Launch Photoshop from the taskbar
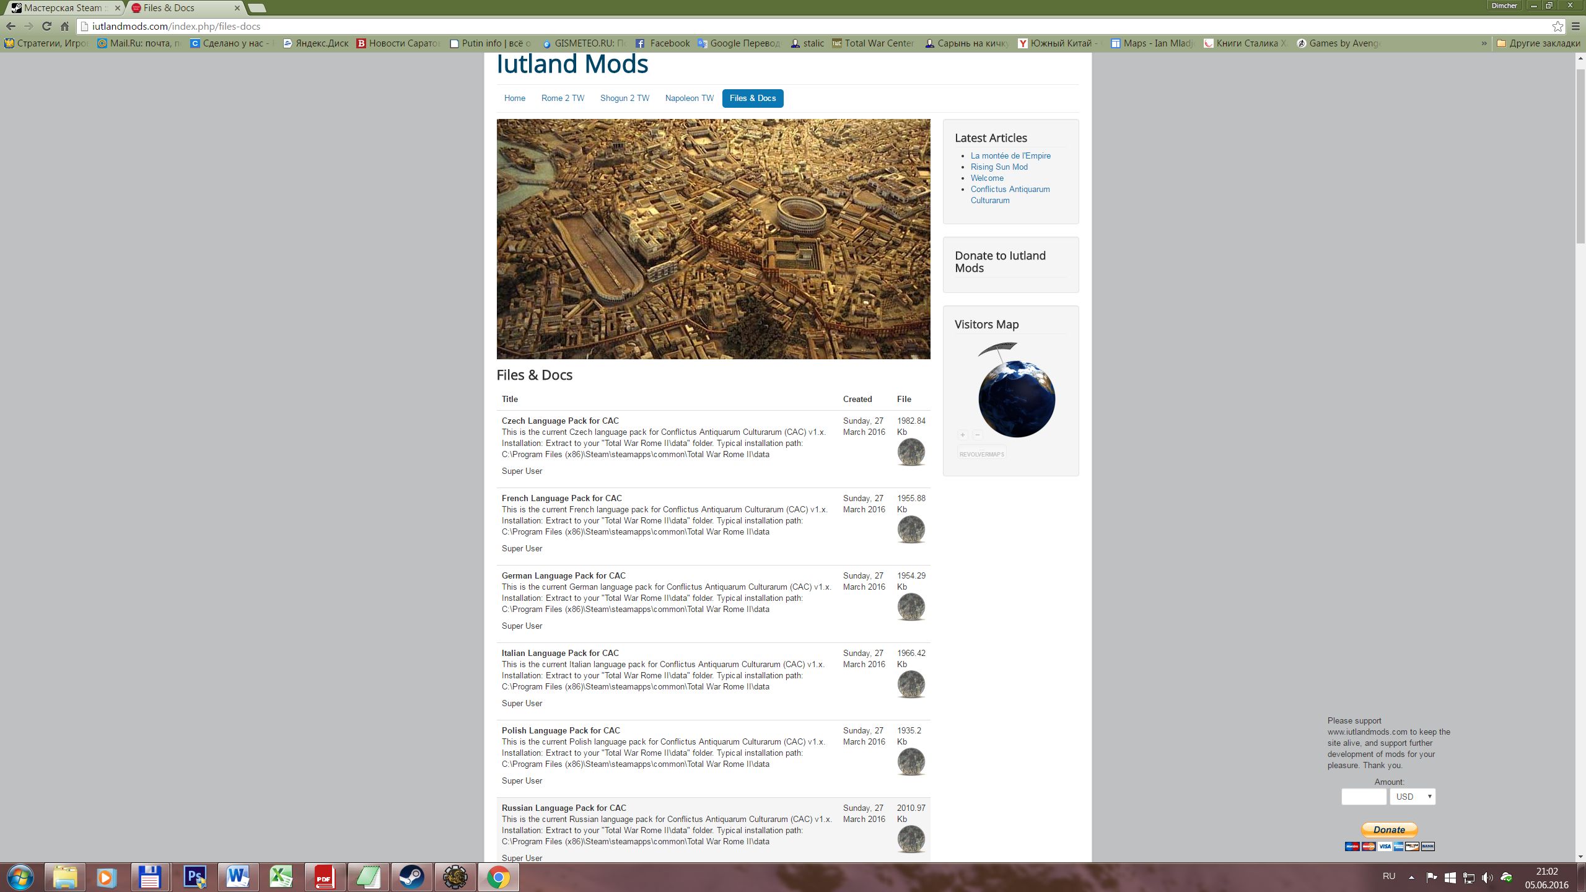 coord(195,877)
